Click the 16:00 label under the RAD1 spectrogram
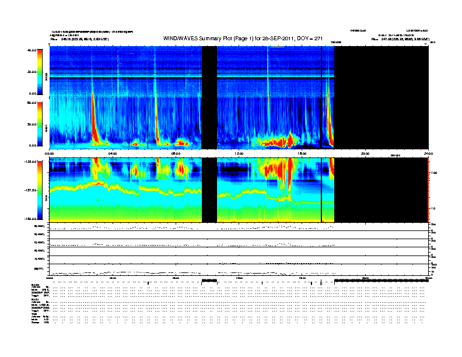Image resolution: width=462 pixels, height=357 pixels. (302, 153)
